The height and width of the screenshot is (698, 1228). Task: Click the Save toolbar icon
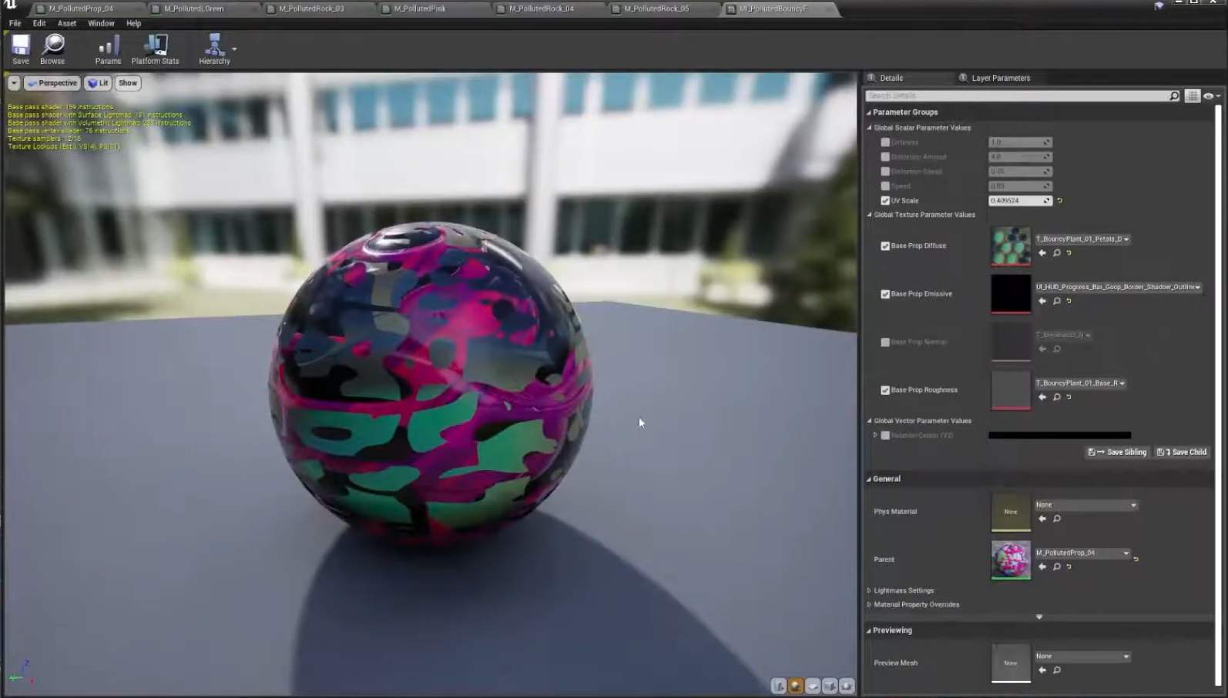pyautogui.click(x=21, y=46)
